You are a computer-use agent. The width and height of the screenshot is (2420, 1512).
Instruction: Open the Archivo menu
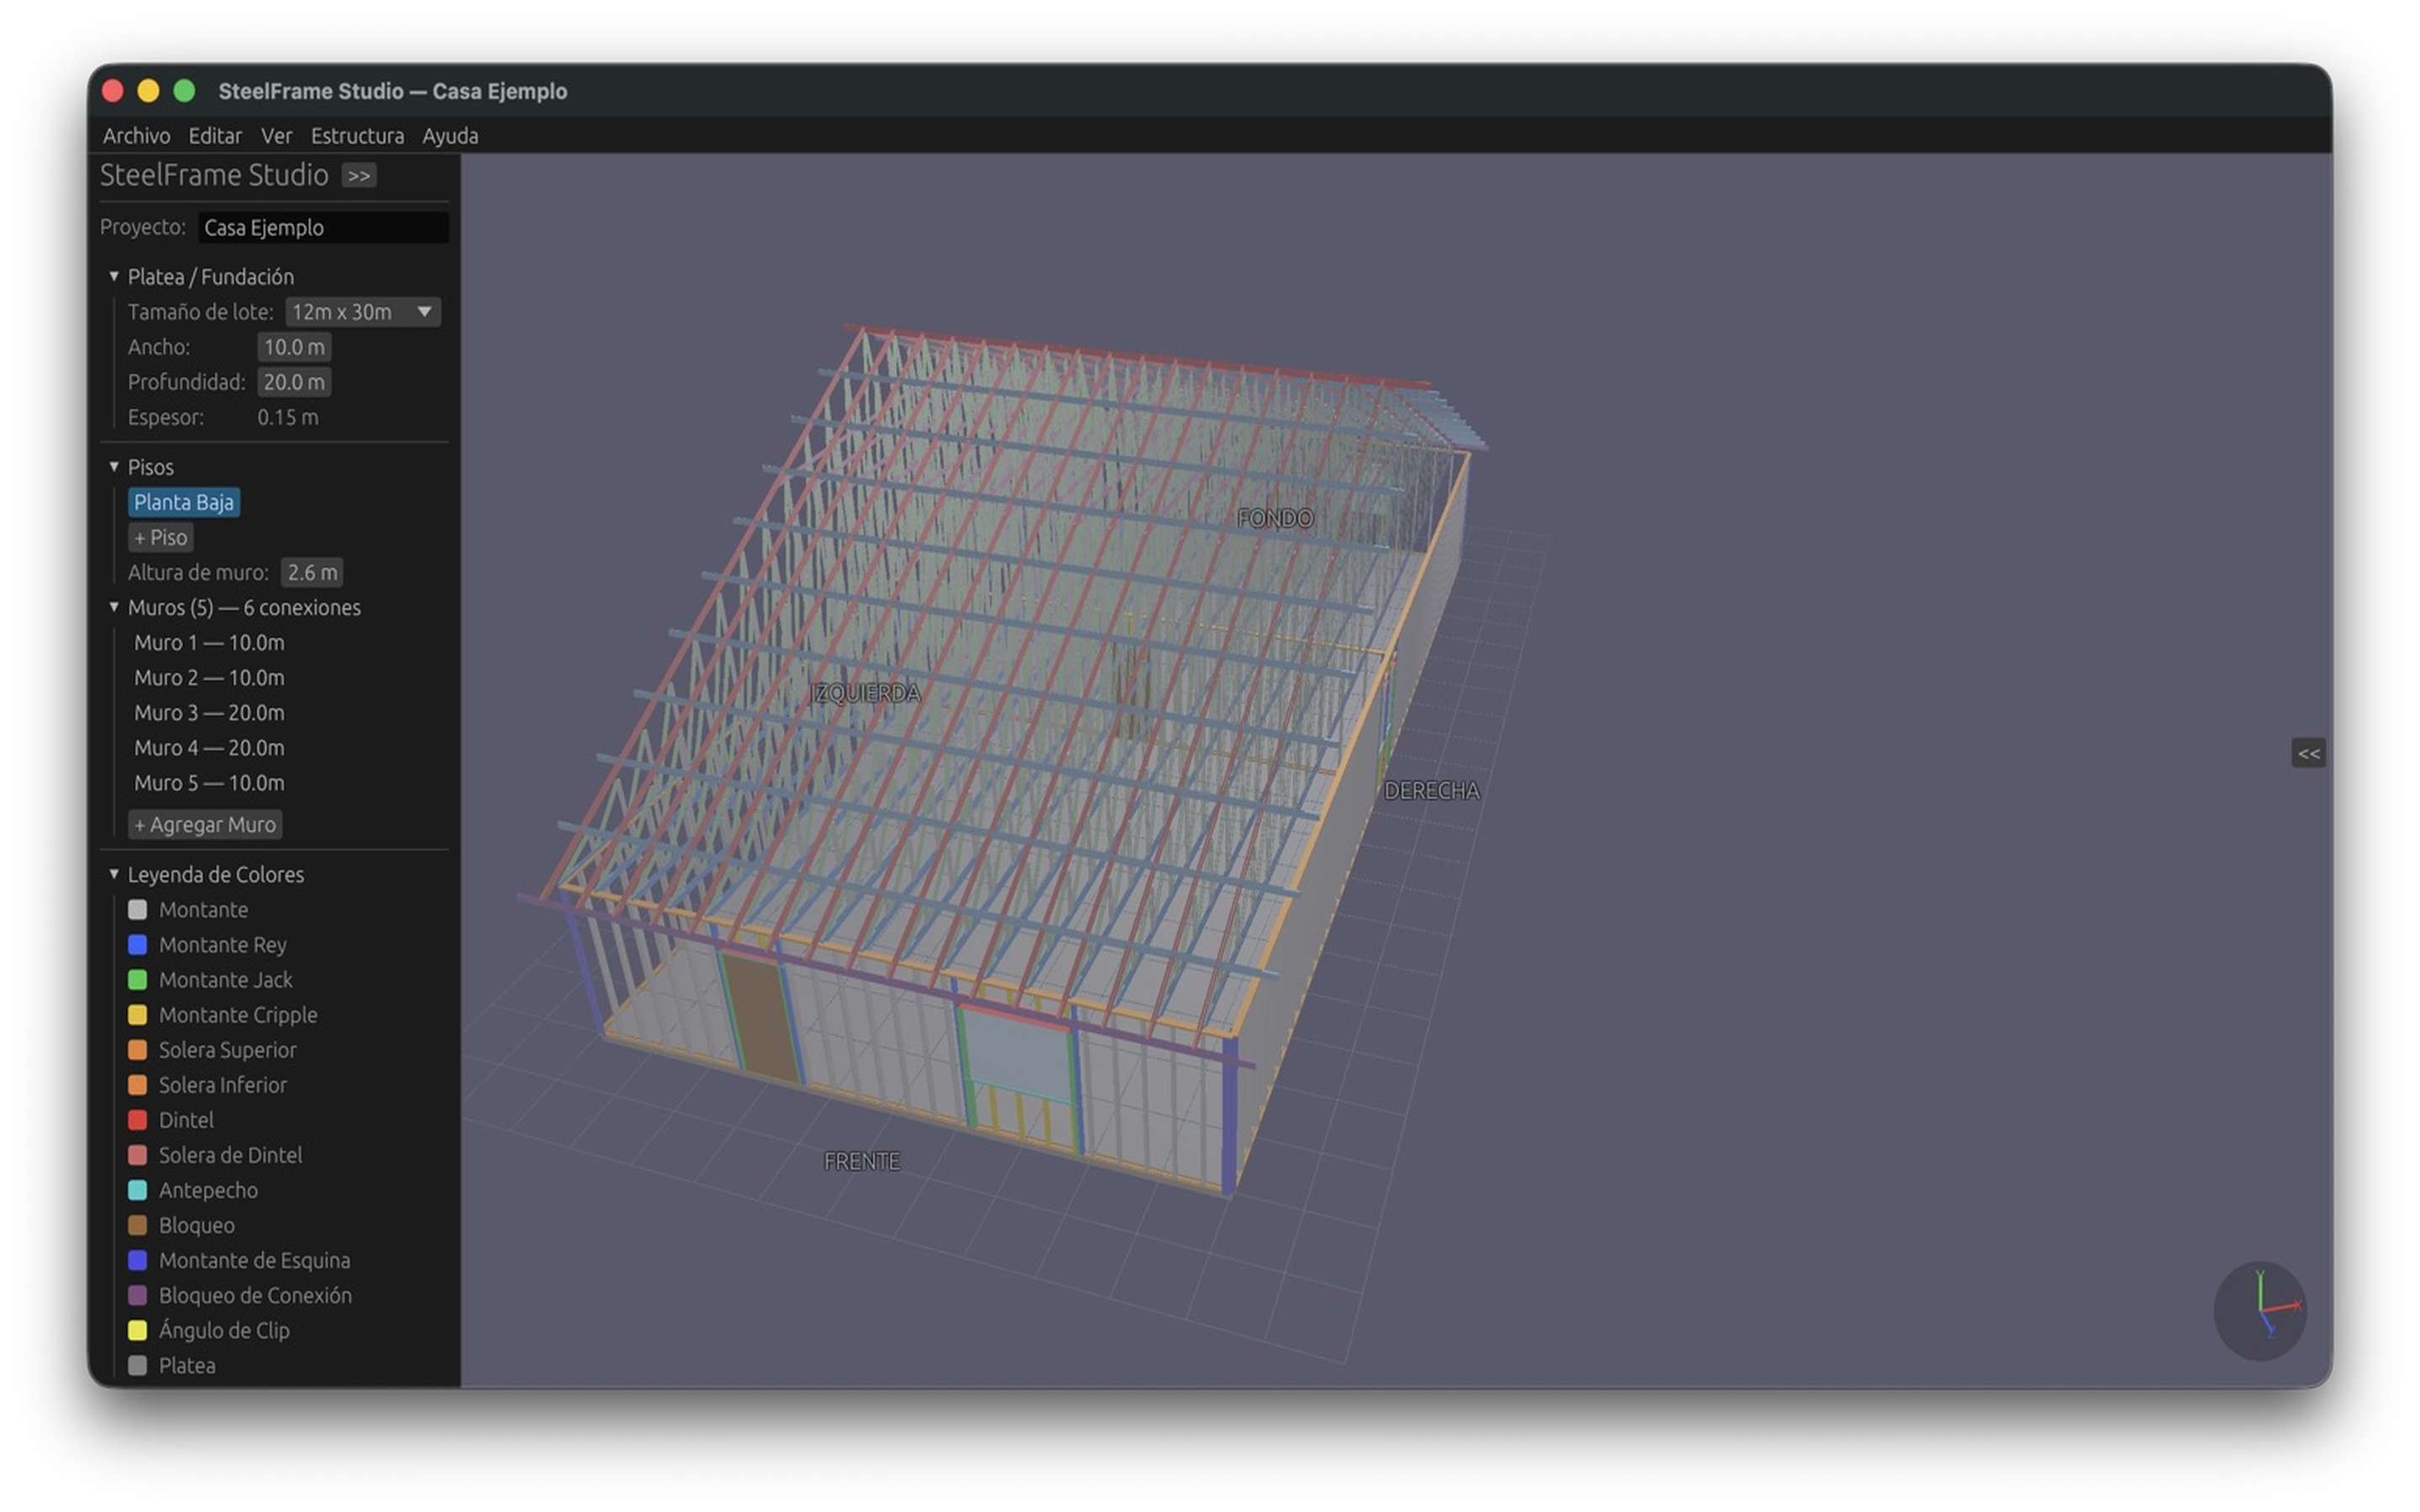pyautogui.click(x=136, y=136)
